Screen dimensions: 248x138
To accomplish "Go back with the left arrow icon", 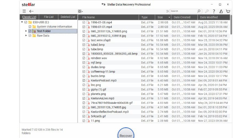I will [x=31, y=11].
